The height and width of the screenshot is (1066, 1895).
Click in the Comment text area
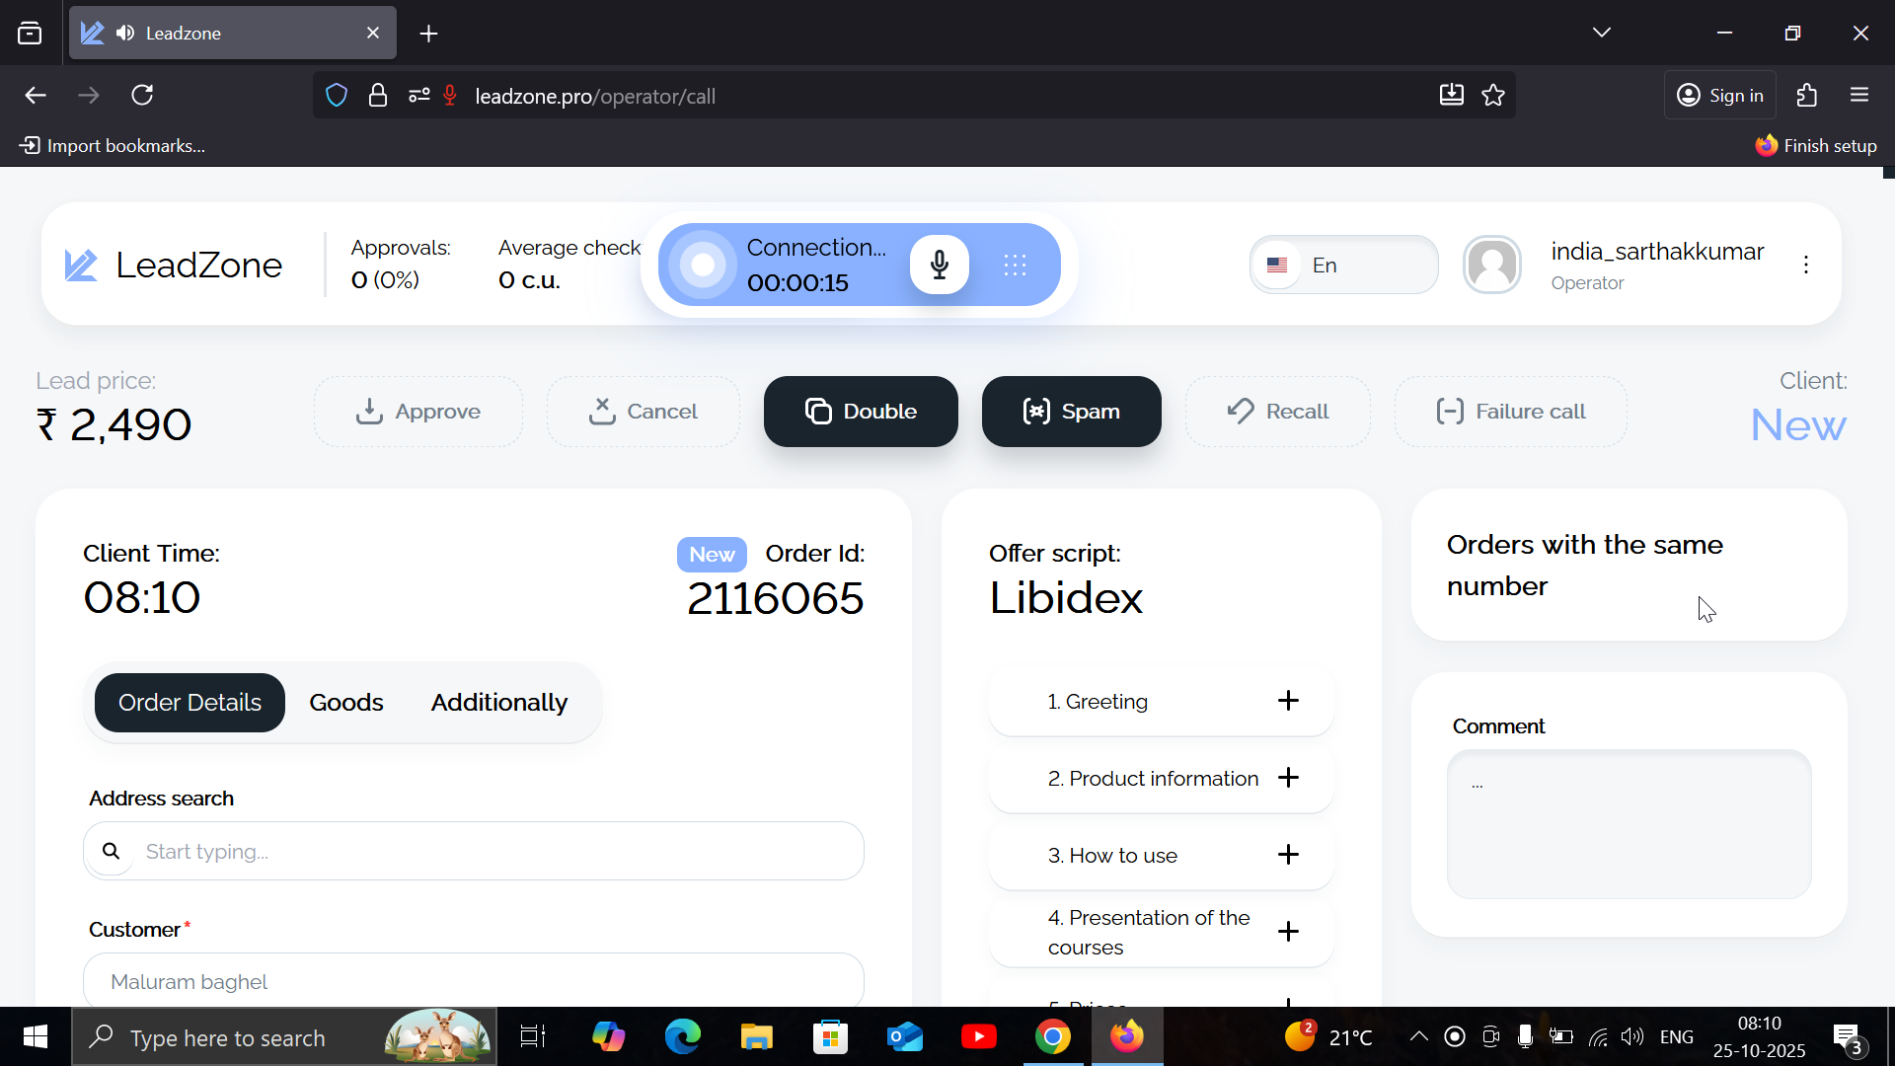point(1629,824)
